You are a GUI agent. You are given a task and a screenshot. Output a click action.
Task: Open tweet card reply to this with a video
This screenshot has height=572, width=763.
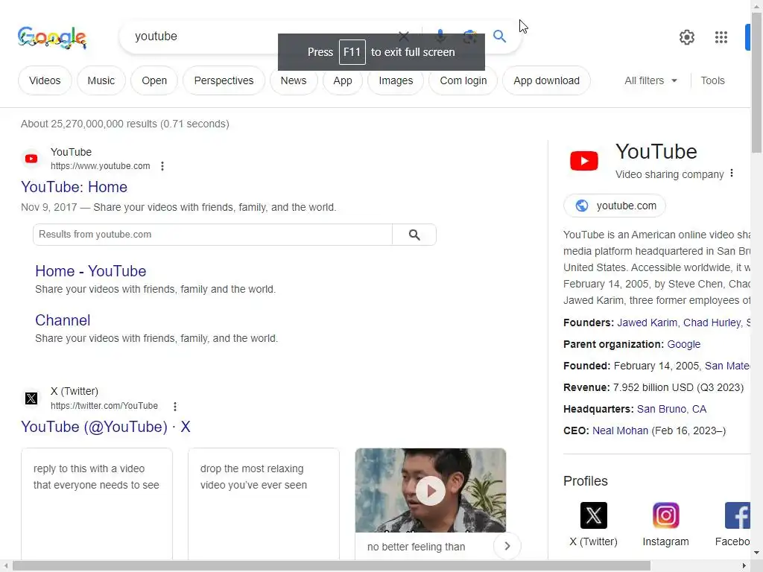(x=97, y=504)
